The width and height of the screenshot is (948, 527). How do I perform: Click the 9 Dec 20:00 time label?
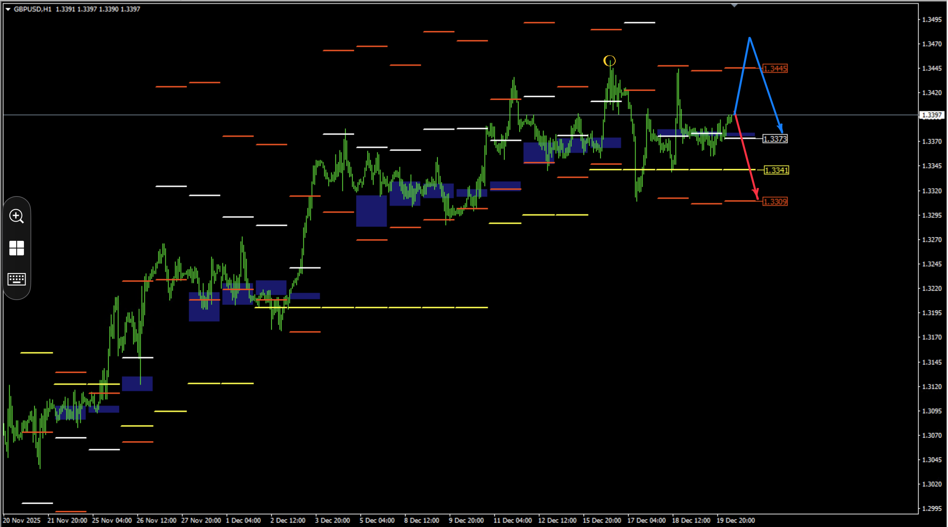pyautogui.click(x=466, y=520)
